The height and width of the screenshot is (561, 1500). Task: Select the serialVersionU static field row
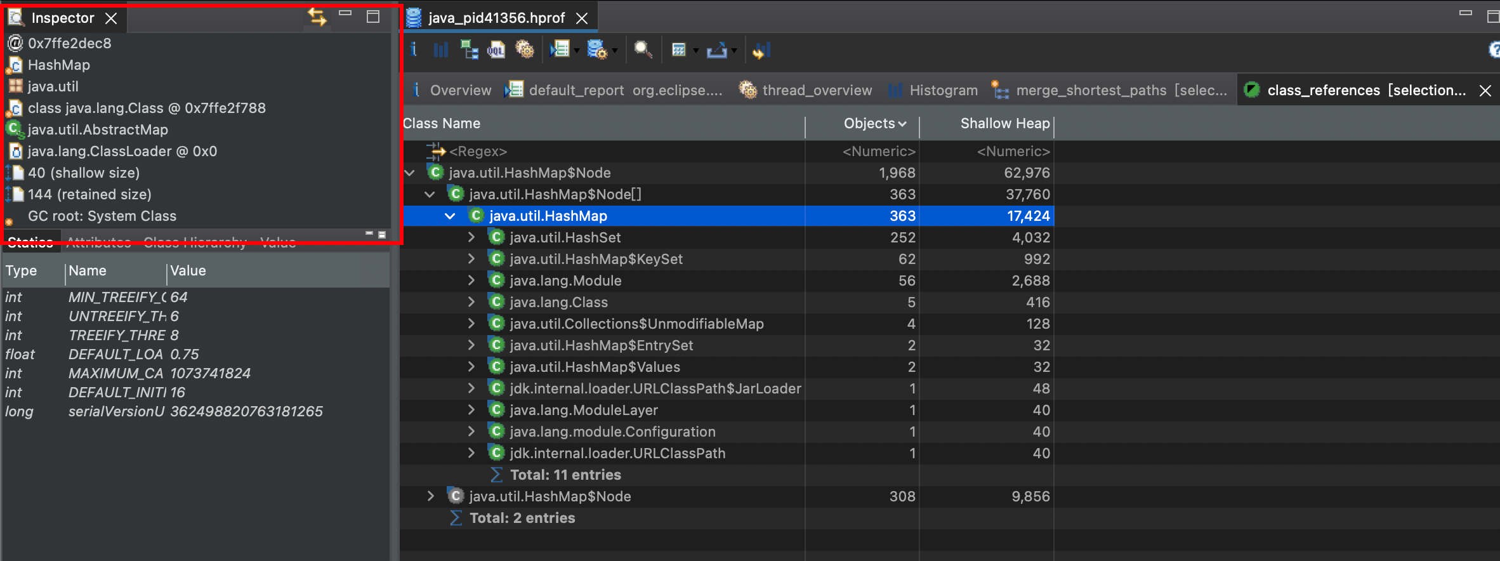point(195,411)
